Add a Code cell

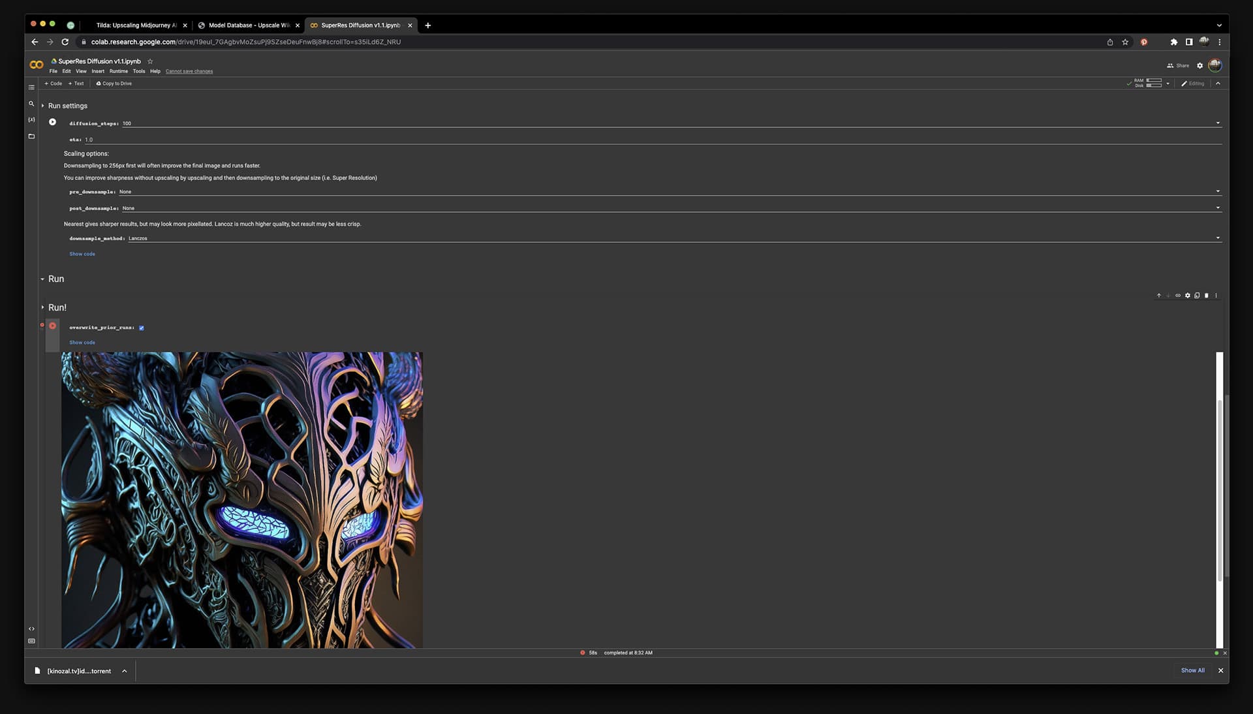click(53, 84)
